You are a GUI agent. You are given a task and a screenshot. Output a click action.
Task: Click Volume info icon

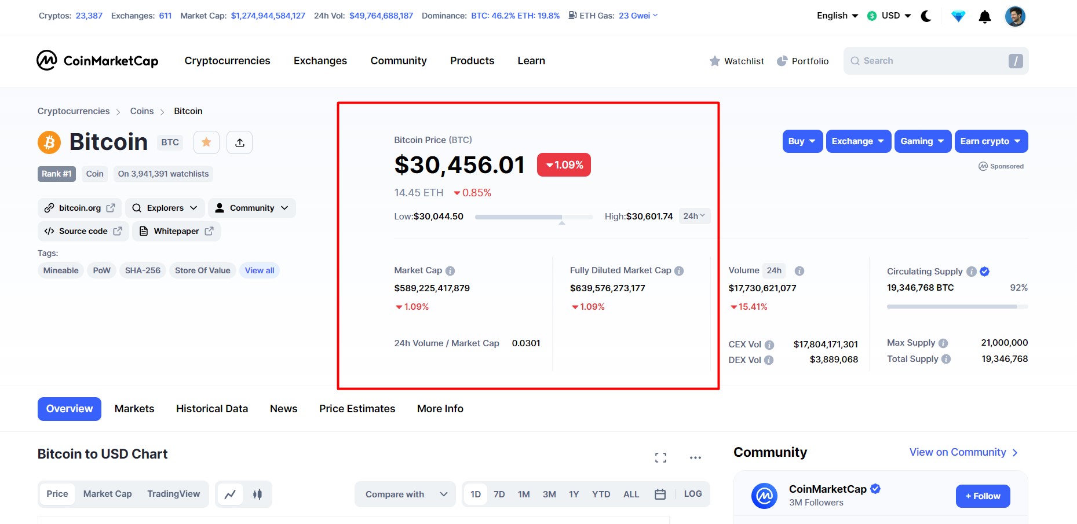799,271
